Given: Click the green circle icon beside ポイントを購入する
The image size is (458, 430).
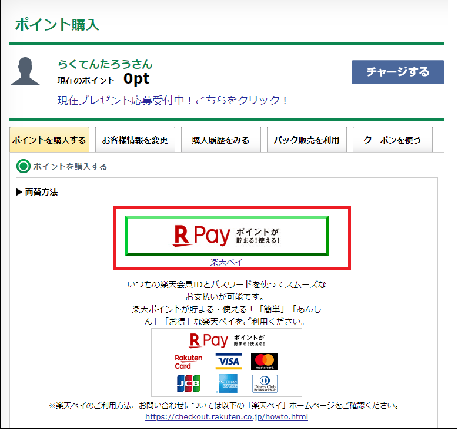Looking at the screenshot, I should (24, 166).
